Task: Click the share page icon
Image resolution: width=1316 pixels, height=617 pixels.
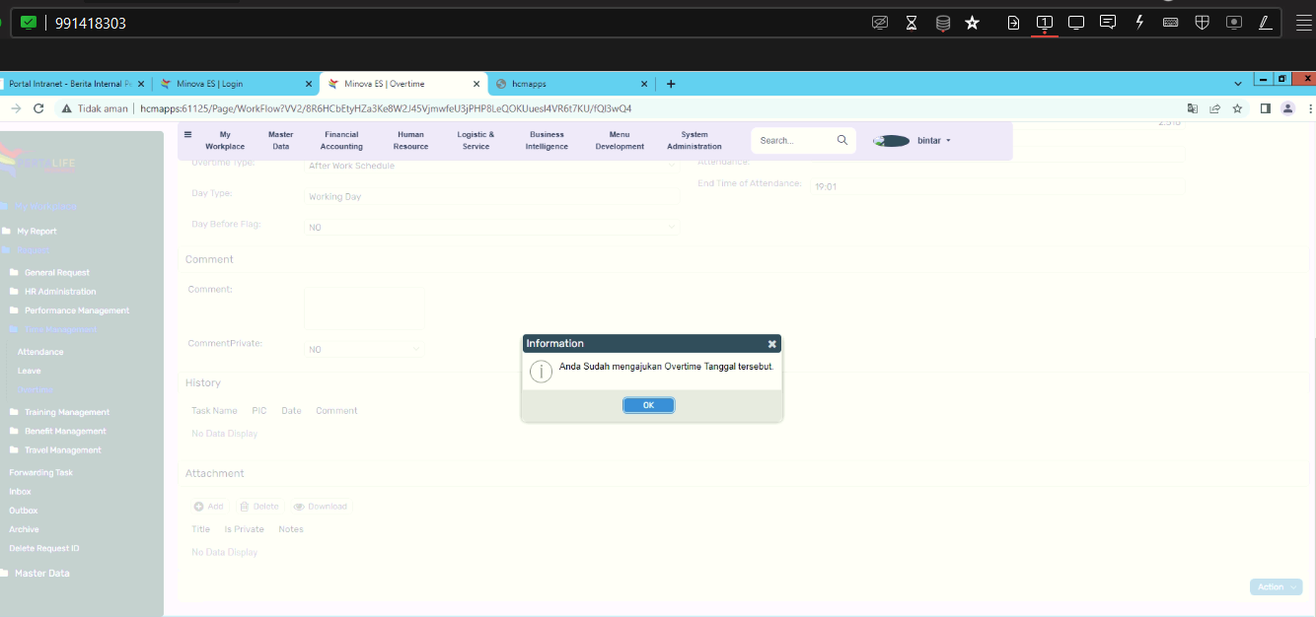Action: point(1214,108)
